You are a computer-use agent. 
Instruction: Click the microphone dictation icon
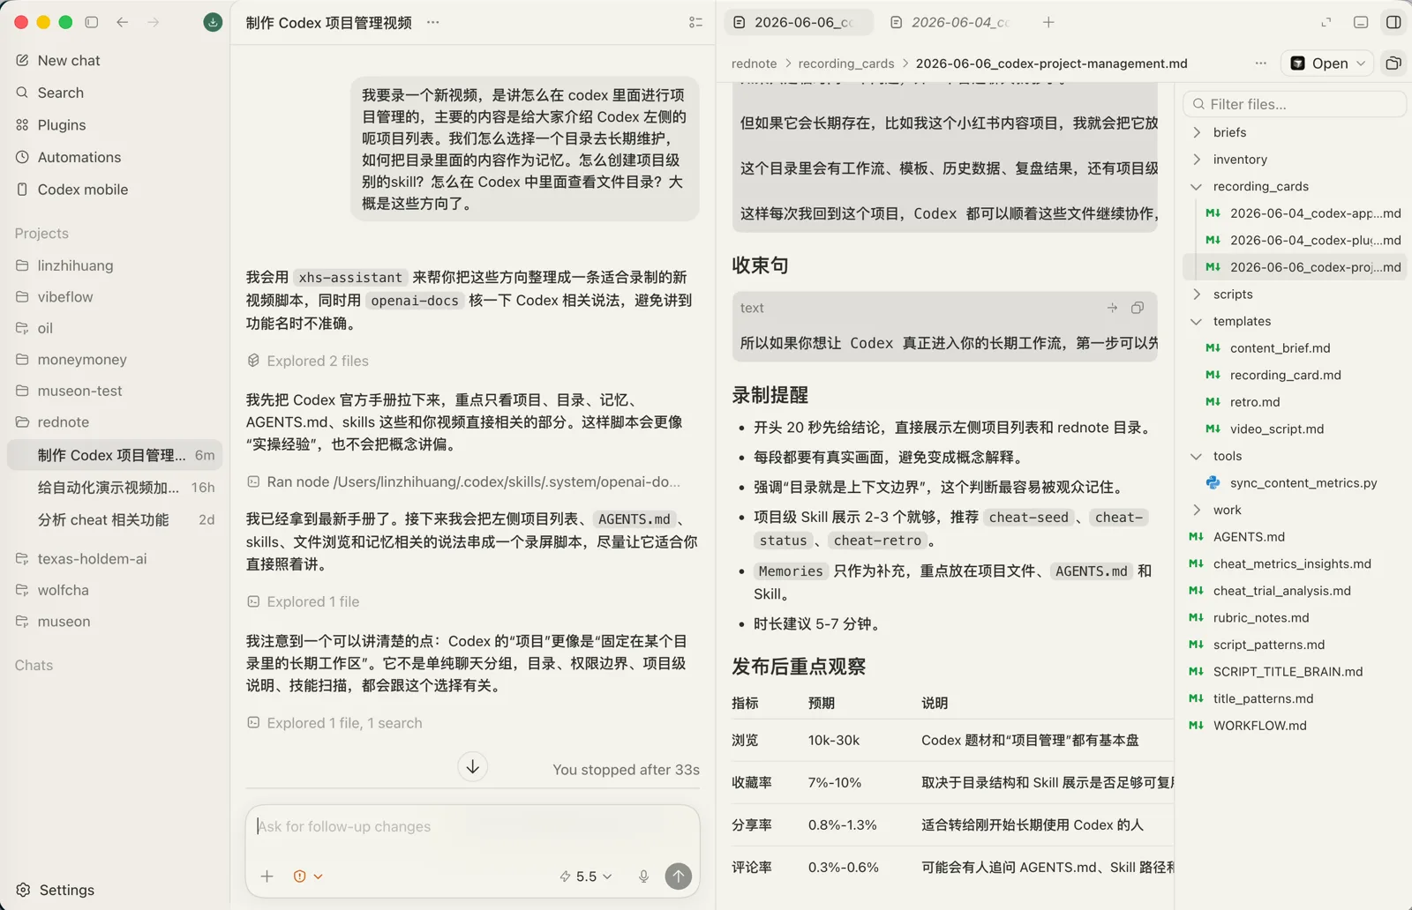click(643, 876)
